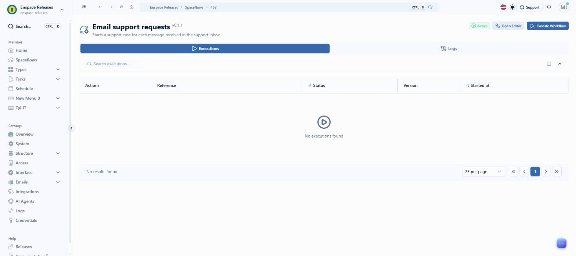Navigate back with the left arrow
This screenshot has width=576, height=256.
pyautogui.click(x=100, y=7)
